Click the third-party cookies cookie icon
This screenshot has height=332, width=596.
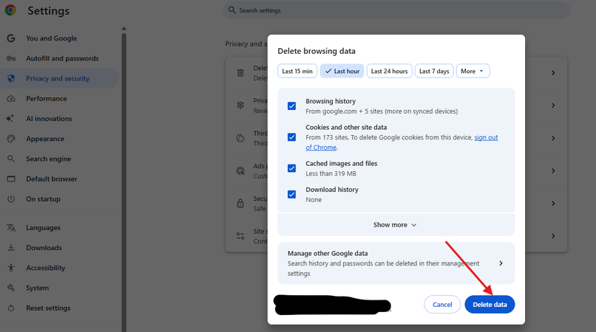pyautogui.click(x=240, y=138)
